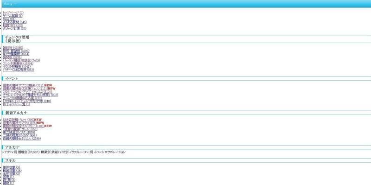The height and width of the screenshot is (185, 371).
Task: Open the チェンクロ酒場in名古屋 event link
Action: pos(22,98)
